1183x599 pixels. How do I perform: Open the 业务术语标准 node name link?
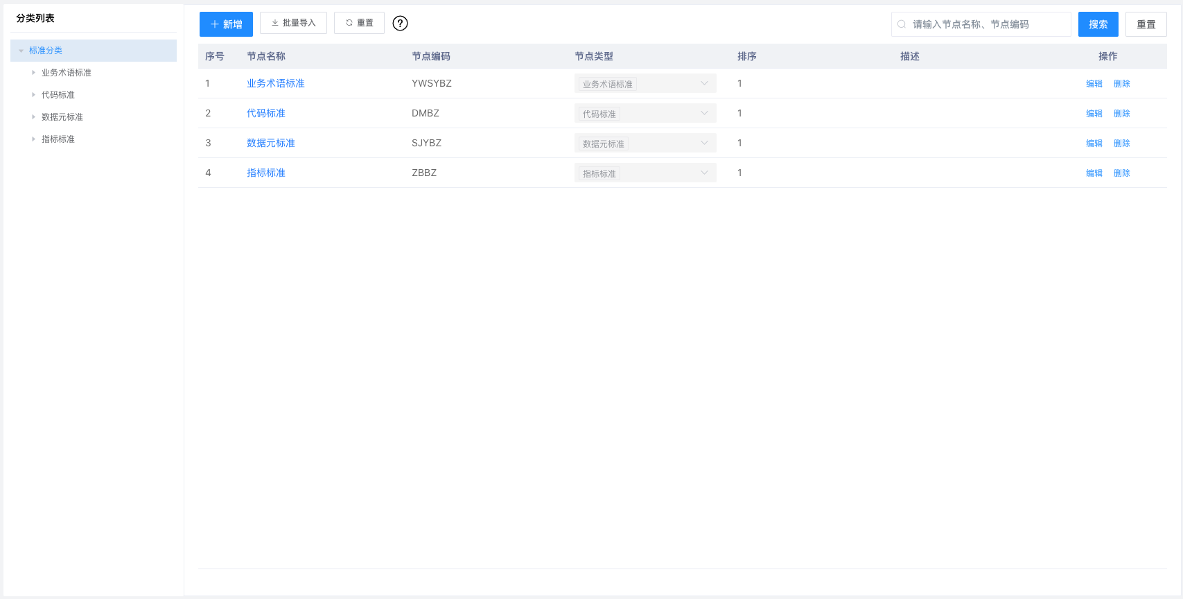tap(276, 83)
